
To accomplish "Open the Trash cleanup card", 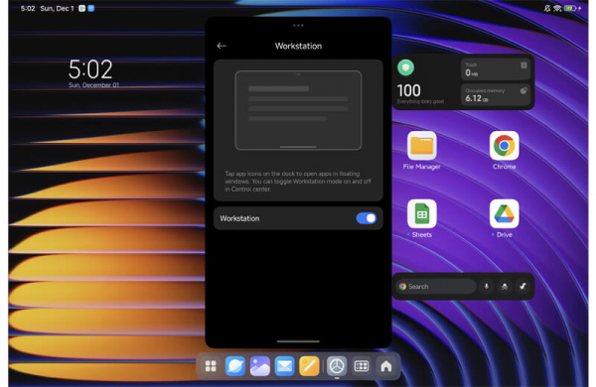I will (x=496, y=69).
